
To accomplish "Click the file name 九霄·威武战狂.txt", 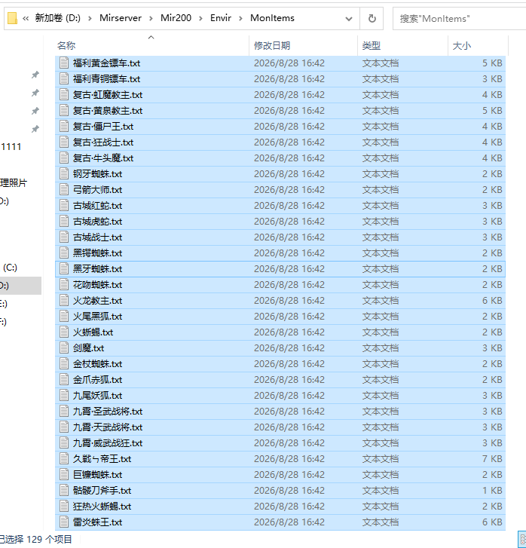I will [x=108, y=442].
